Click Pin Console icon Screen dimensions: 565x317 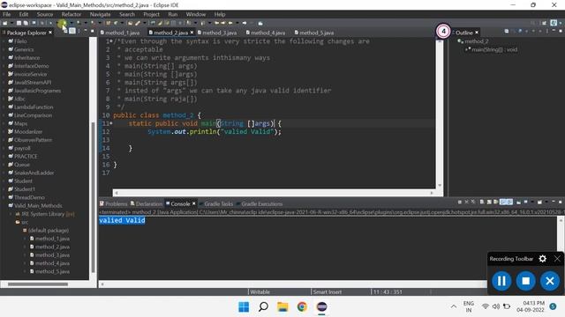pyautogui.click(x=518, y=202)
